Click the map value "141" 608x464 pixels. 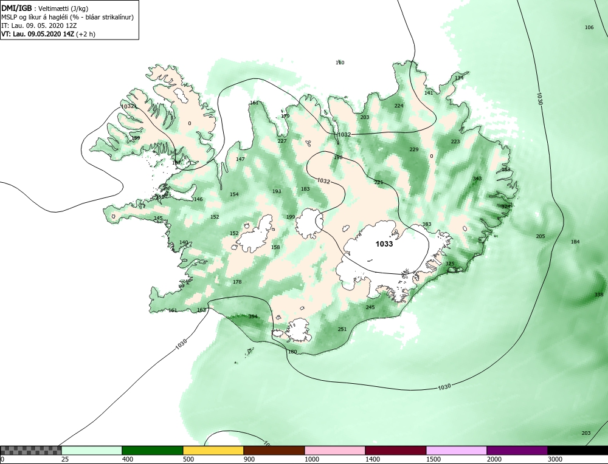(429, 93)
